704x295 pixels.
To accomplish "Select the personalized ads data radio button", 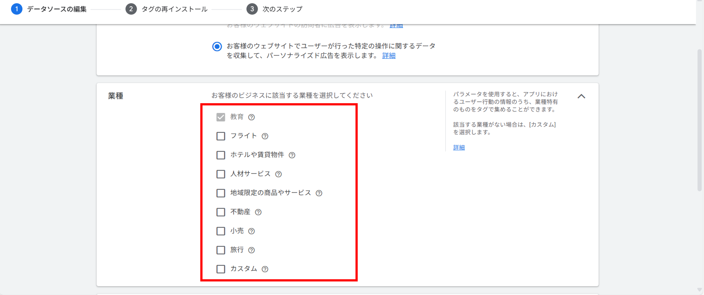I will point(217,46).
